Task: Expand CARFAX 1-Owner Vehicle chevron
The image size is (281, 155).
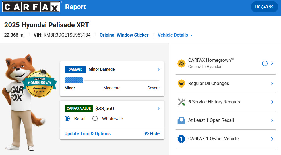Action: [x=272, y=139]
